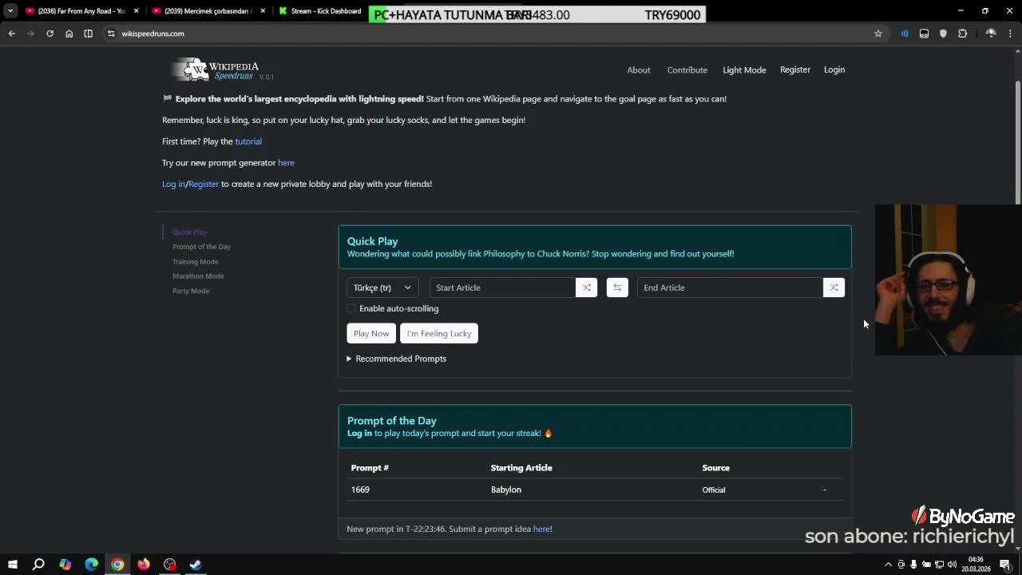Open the Türkçe (tr) language dropdown

382,287
